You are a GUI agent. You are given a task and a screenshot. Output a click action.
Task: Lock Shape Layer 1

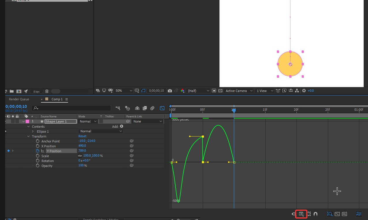pyautogui.click(x=17, y=121)
